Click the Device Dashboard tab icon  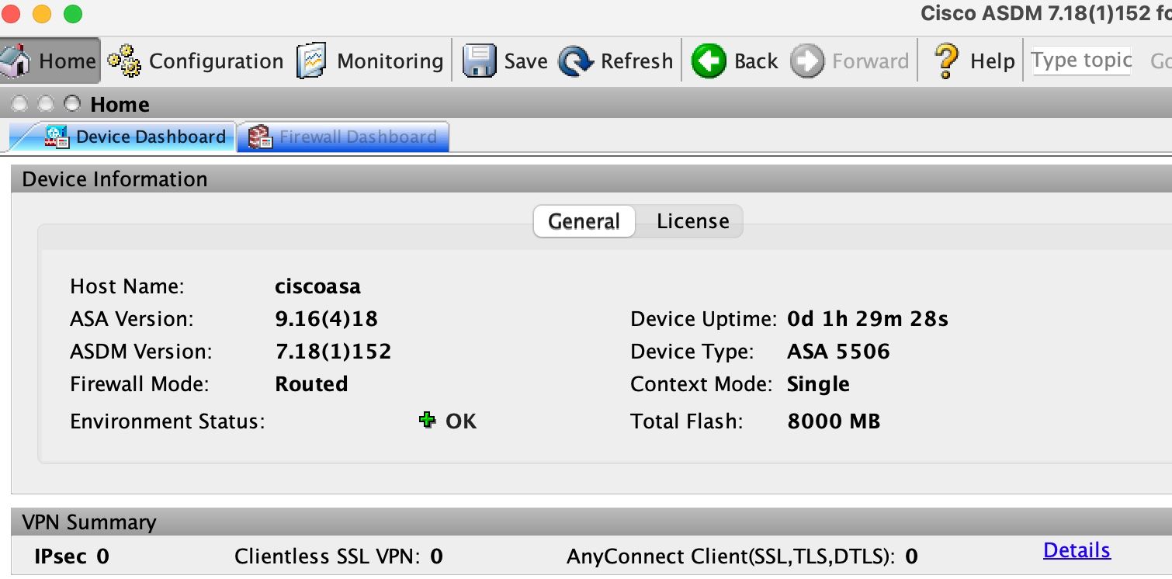[57, 137]
